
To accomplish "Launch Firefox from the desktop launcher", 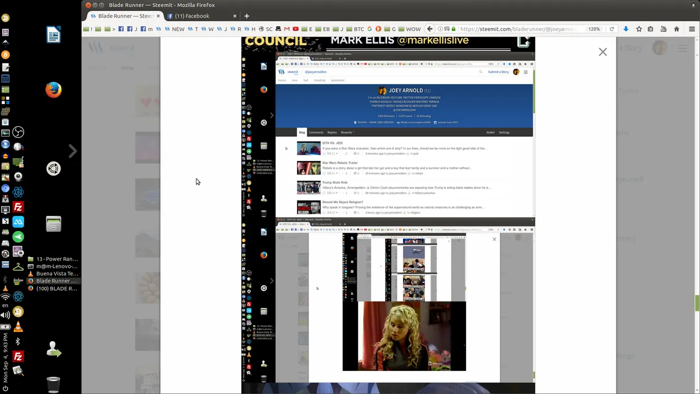I will pyautogui.click(x=53, y=90).
